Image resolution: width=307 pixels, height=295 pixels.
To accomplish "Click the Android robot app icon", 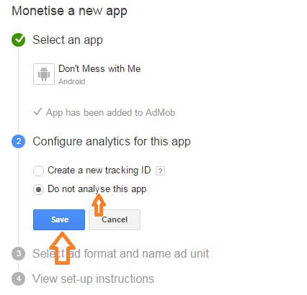I will pos(44,74).
